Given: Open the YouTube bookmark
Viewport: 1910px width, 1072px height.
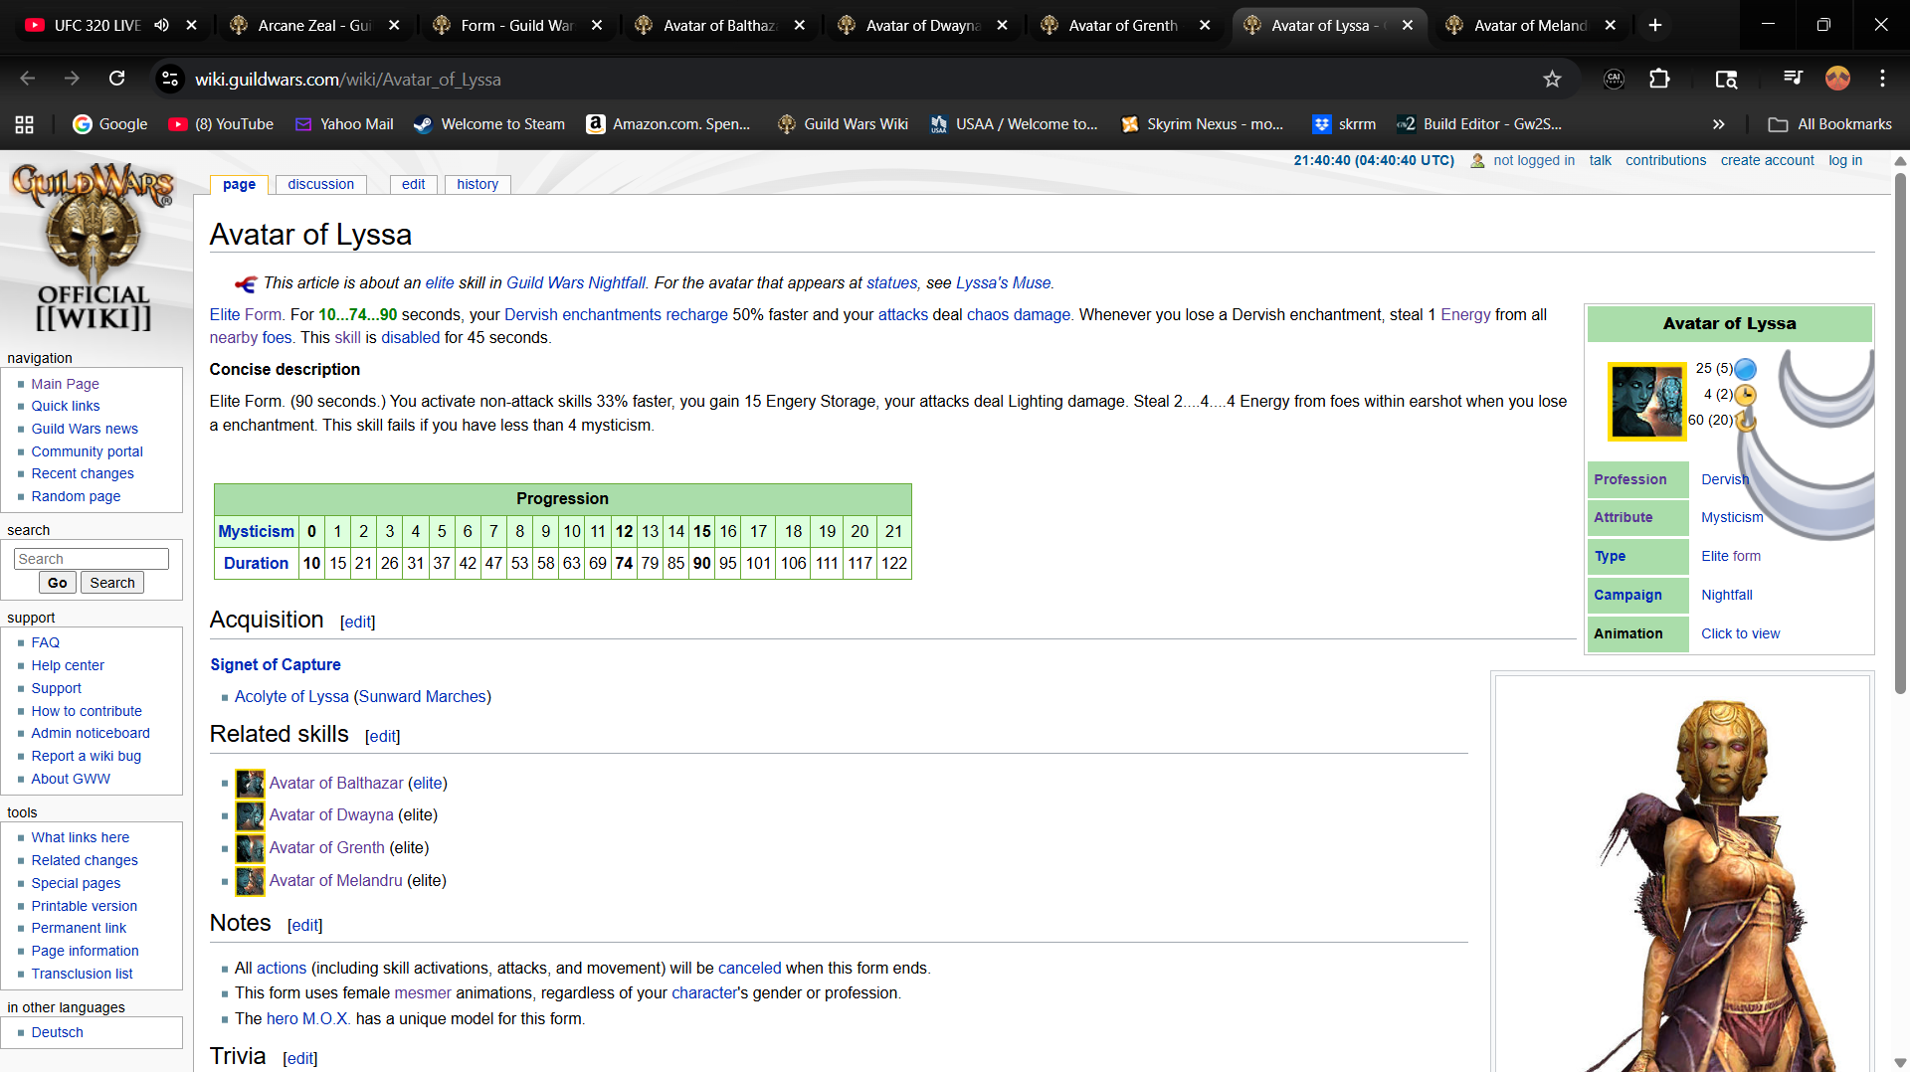Looking at the screenshot, I should (x=221, y=124).
